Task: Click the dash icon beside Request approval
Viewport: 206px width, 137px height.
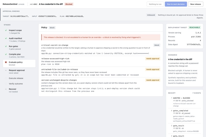Action: [x=6, y=70]
